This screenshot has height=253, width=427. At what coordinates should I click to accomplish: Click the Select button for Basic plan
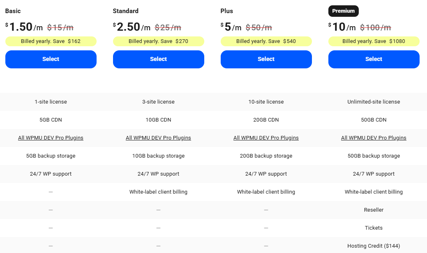click(51, 59)
